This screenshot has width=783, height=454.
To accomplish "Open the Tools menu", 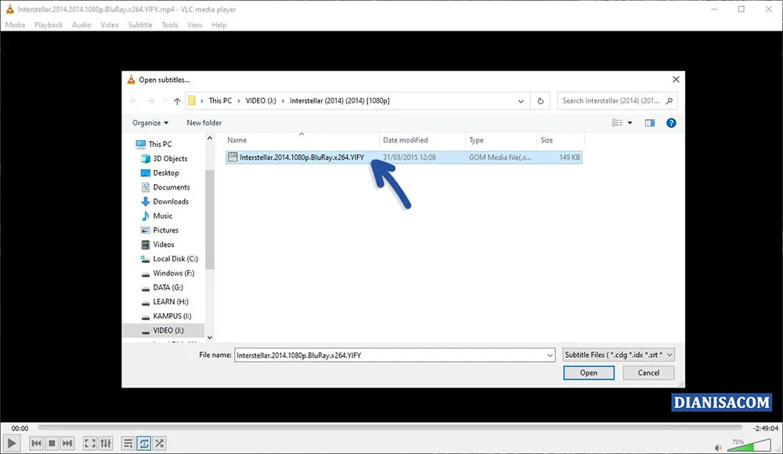I will click(169, 24).
